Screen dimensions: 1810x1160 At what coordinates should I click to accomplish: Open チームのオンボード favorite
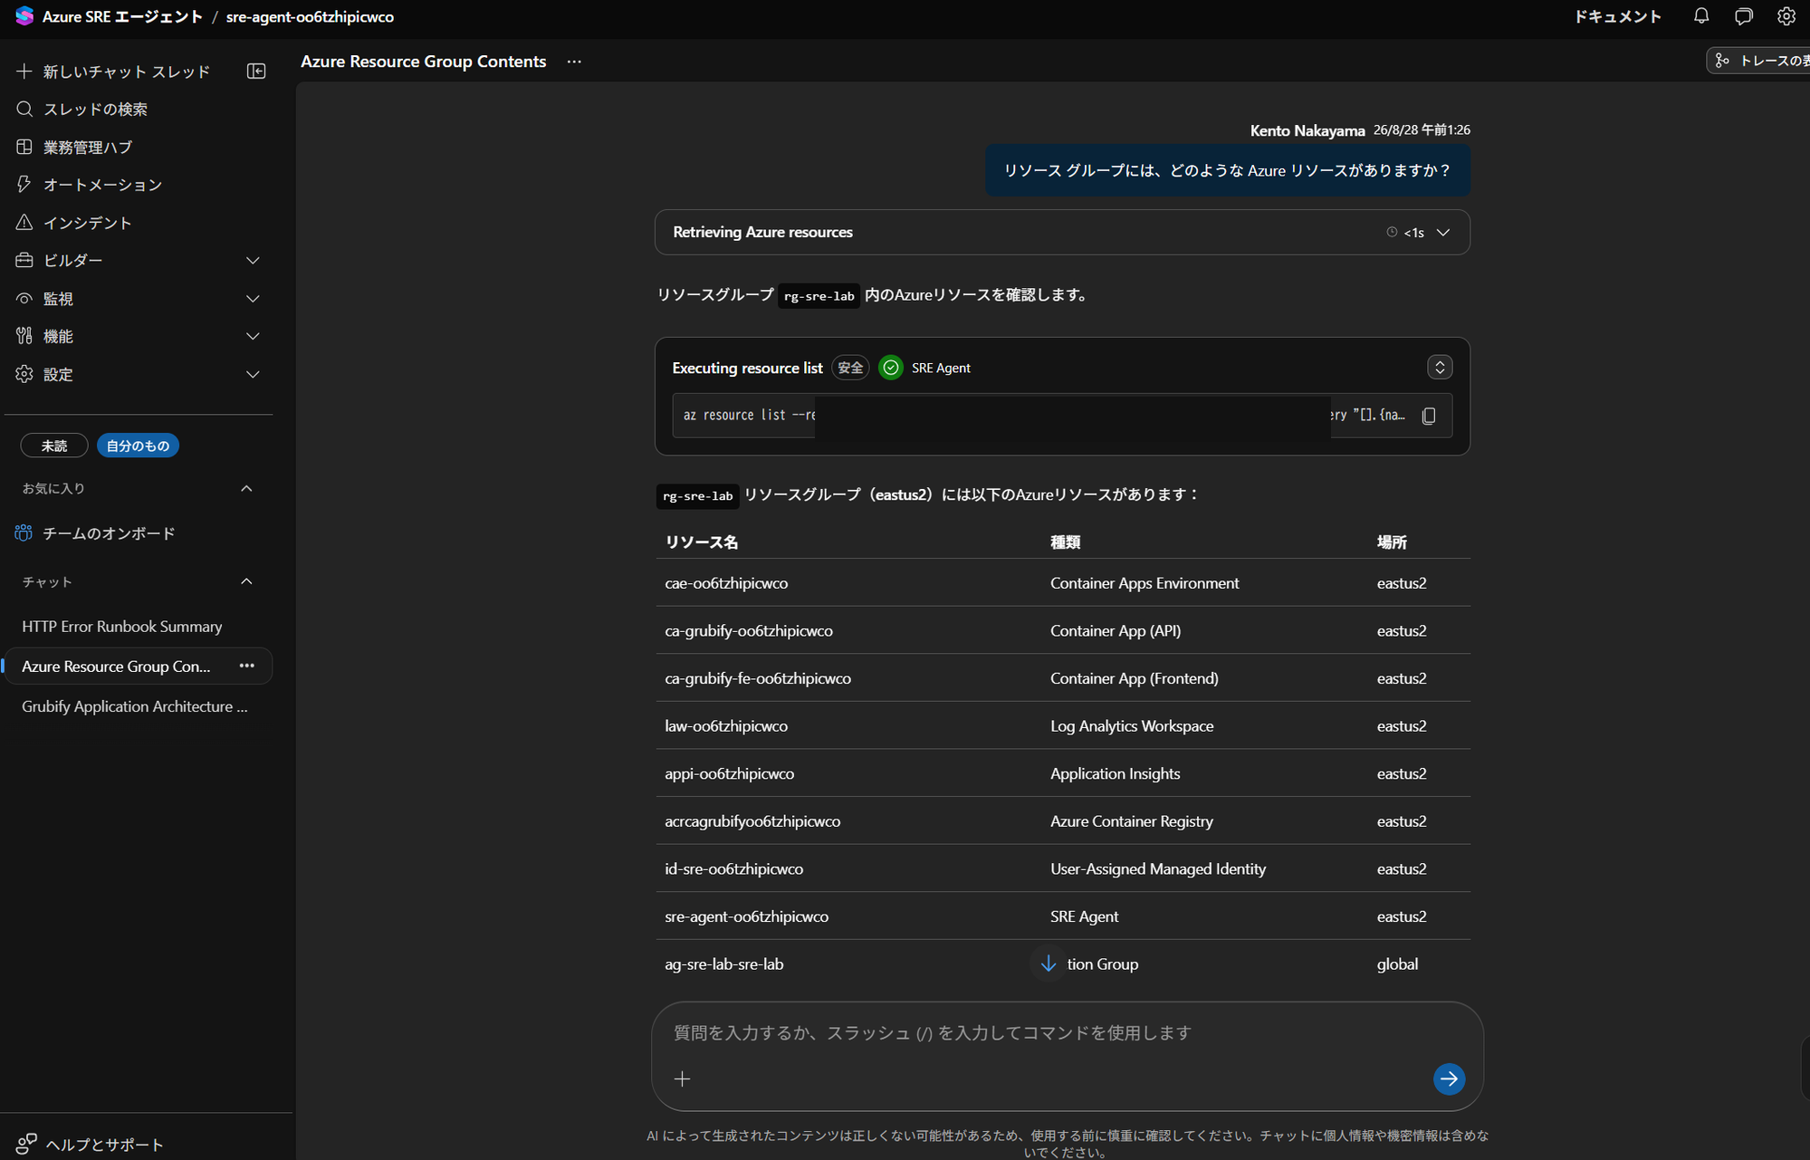tap(109, 533)
